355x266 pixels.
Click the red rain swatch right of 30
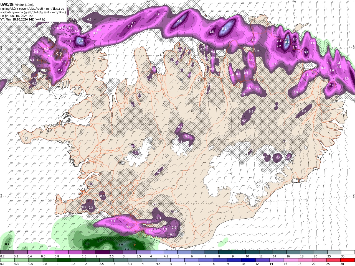click(x=347, y=260)
